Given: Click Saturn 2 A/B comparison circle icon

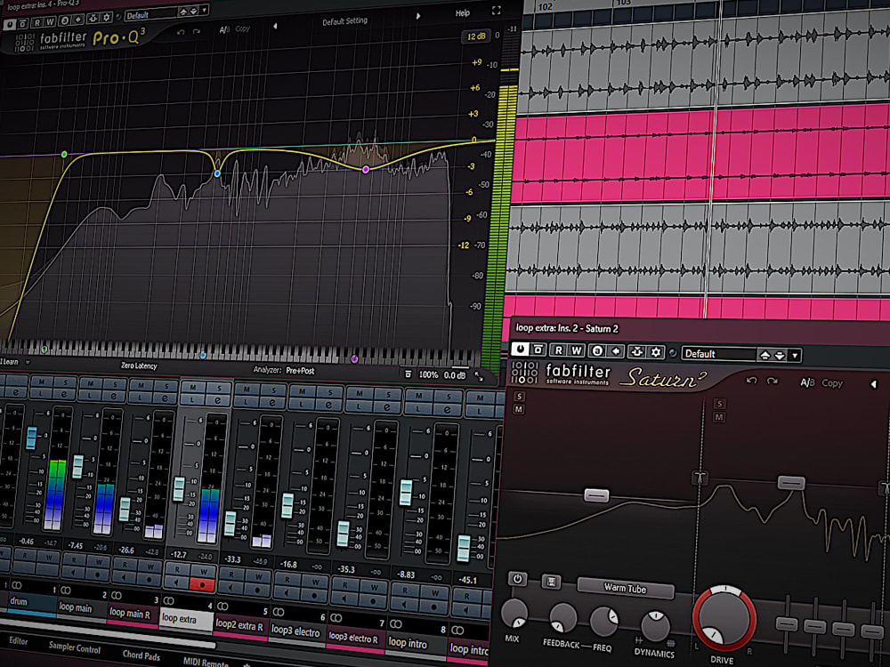Looking at the screenshot, I should point(596,351).
